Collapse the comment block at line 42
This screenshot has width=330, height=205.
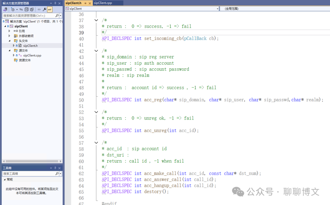[97, 51]
